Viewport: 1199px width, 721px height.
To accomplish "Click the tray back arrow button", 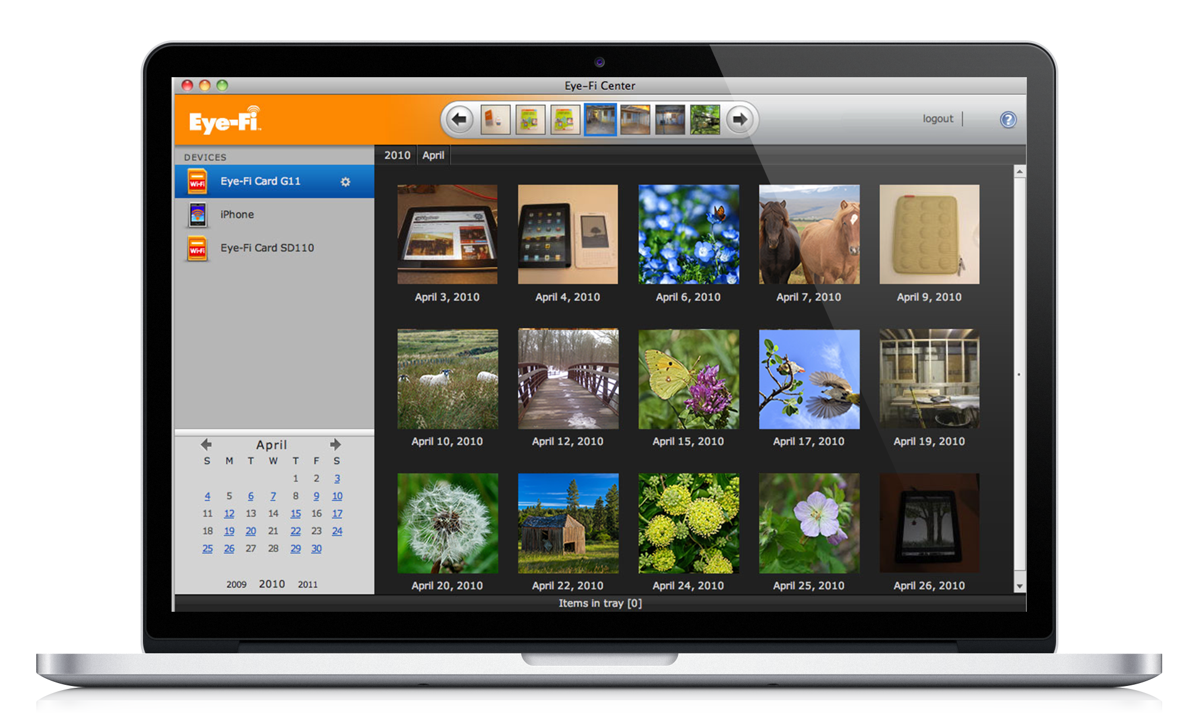I will [459, 120].
